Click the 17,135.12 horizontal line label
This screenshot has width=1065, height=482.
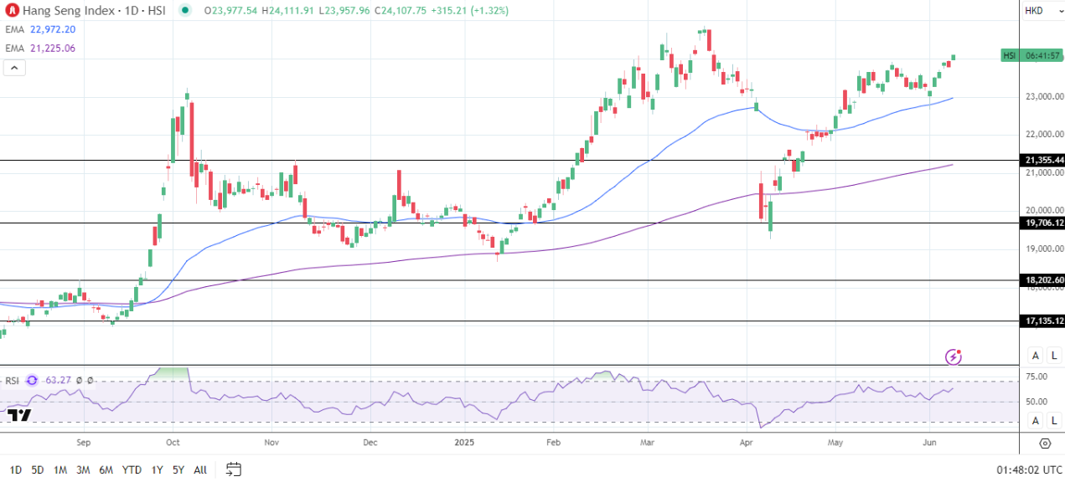(x=1042, y=320)
